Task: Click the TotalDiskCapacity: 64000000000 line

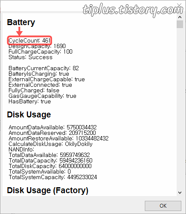Action: tap(50, 166)
